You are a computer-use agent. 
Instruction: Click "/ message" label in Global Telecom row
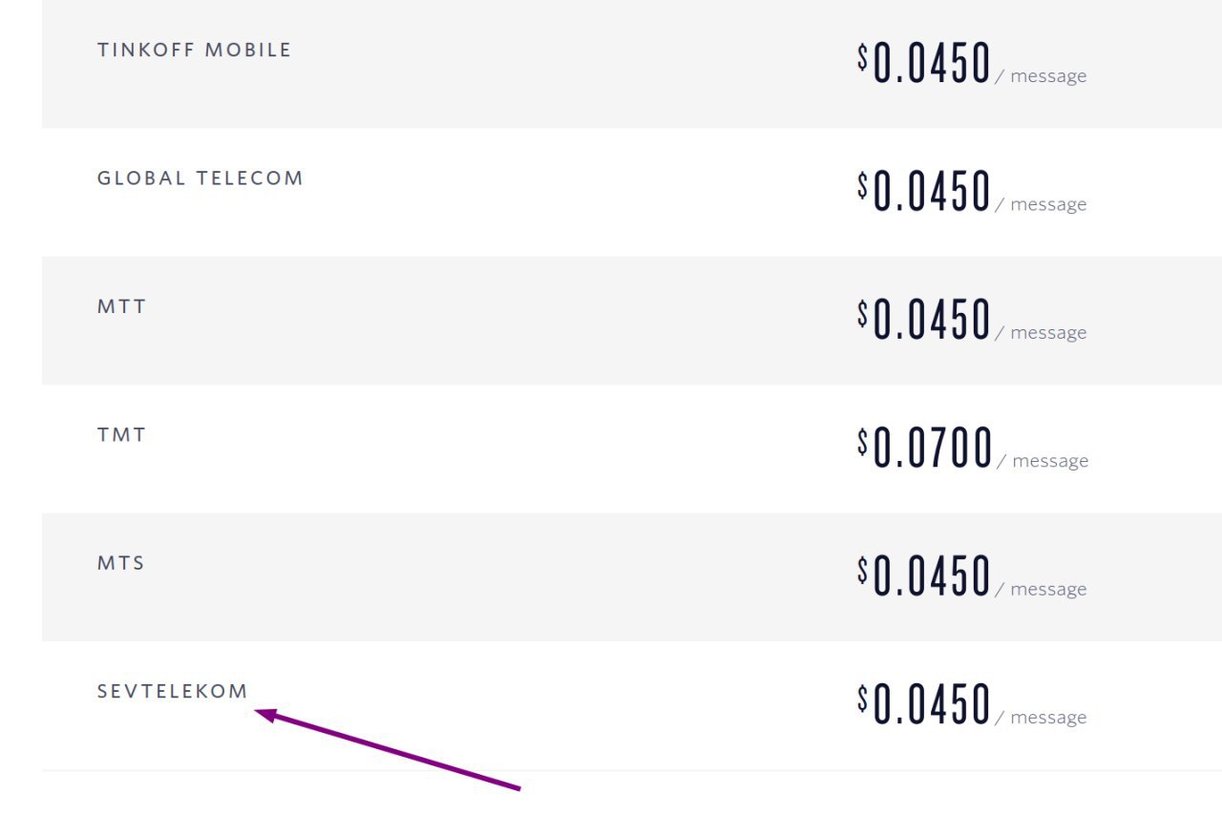[x=1041, y=204]
